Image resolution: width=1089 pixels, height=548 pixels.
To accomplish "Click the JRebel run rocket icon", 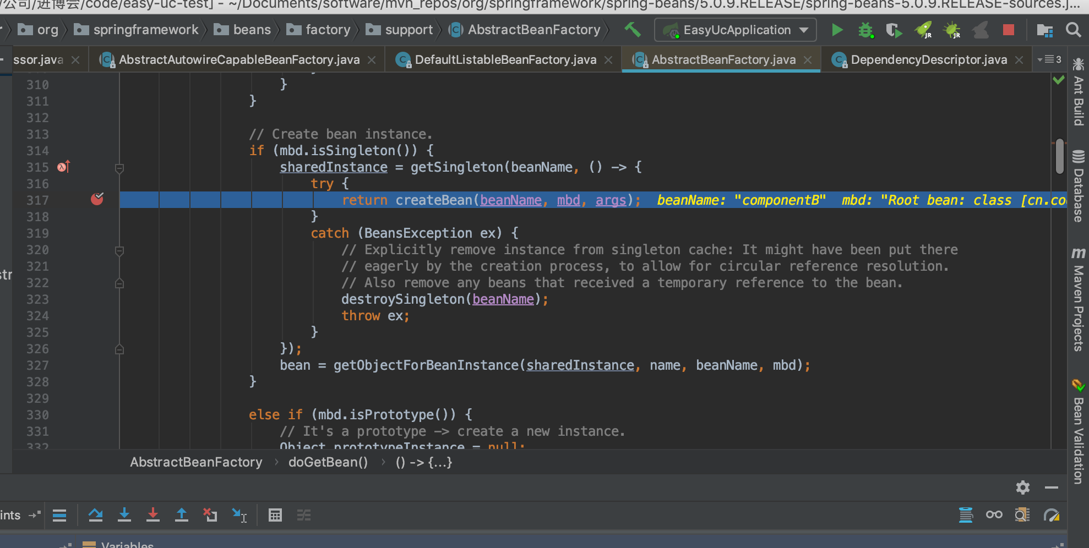I will tap(923, 30).
